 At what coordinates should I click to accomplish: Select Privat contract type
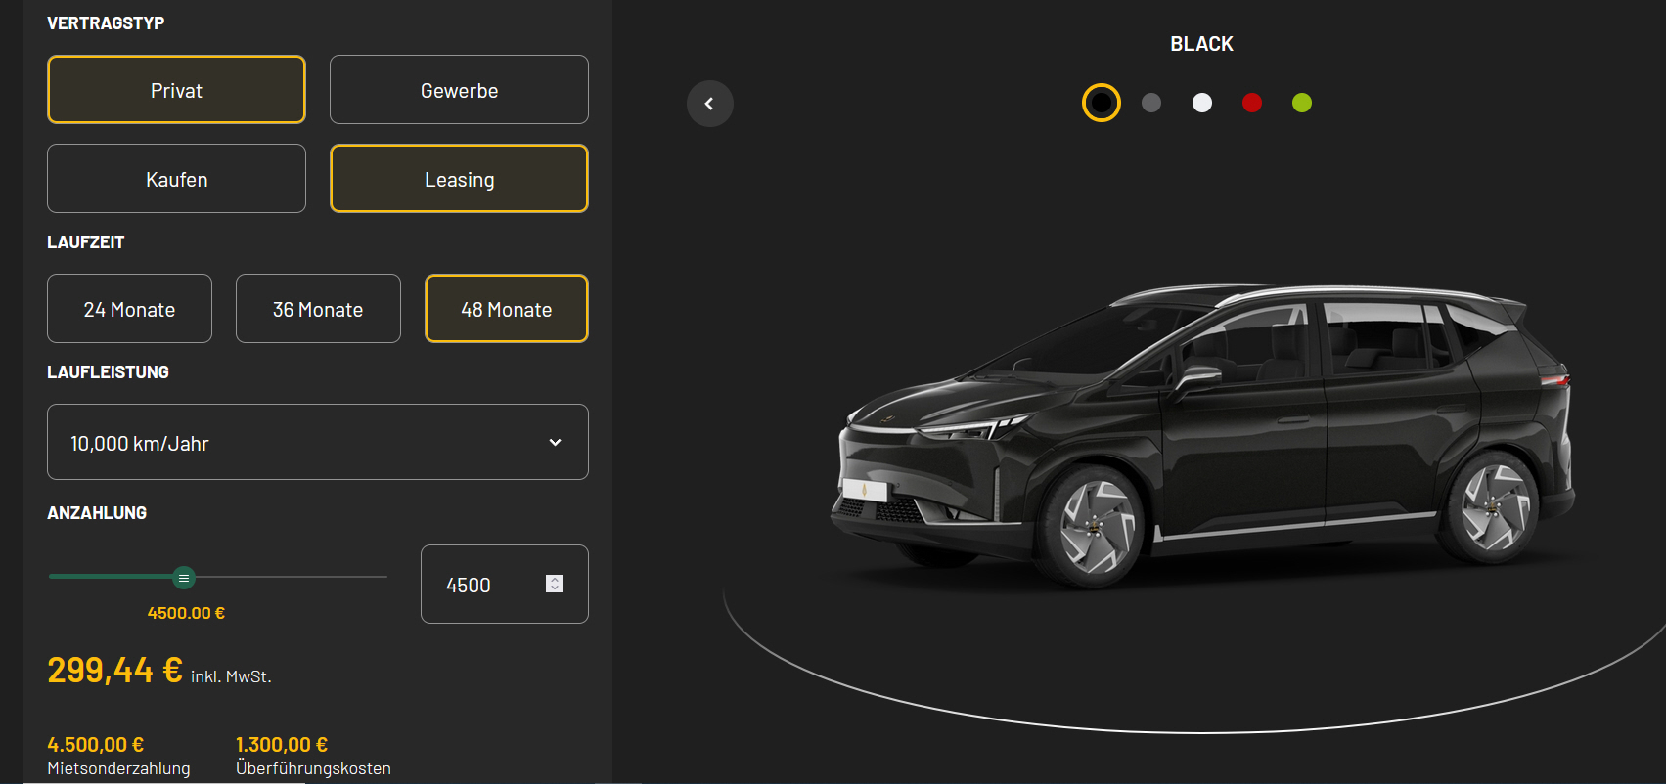coord(176,90)
